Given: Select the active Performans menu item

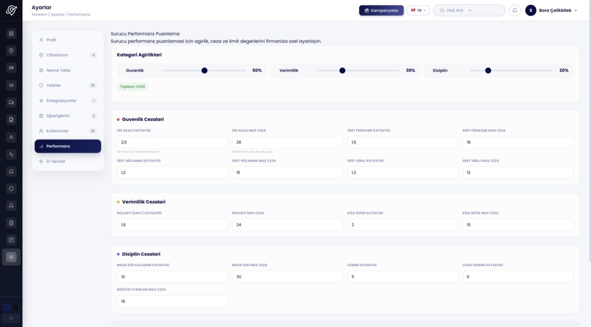Looking at the screenshot, I should click(68, 146).
